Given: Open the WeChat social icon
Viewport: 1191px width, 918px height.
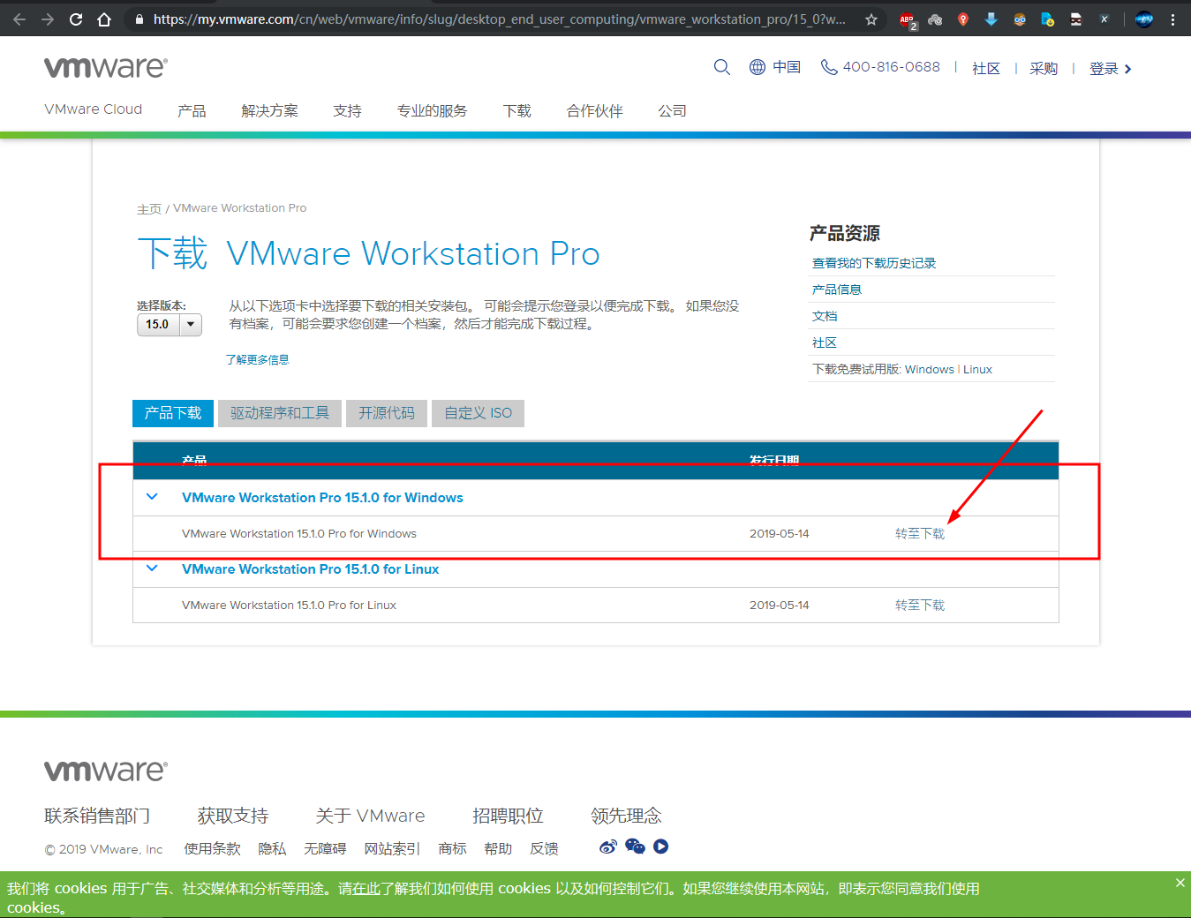Looking at the screenshot, I should (635, 847).
